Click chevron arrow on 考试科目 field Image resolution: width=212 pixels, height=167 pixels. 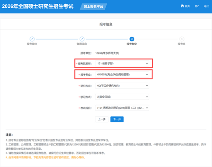point(147,108)
